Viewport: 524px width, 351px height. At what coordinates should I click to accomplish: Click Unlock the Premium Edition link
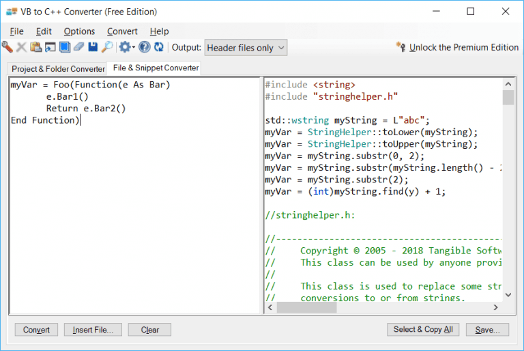point(464,48)
